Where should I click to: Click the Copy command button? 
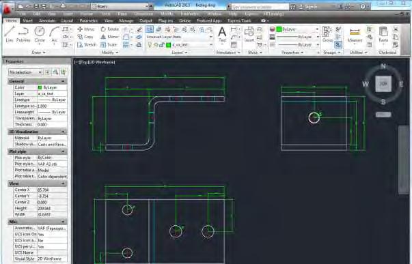pos(85,37)
